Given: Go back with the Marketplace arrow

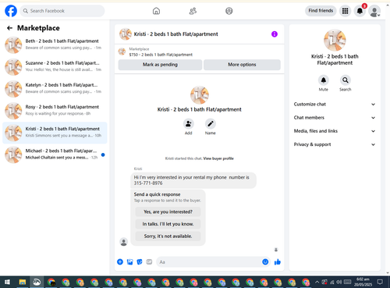Looking at the screenshot, I should 9,28.
